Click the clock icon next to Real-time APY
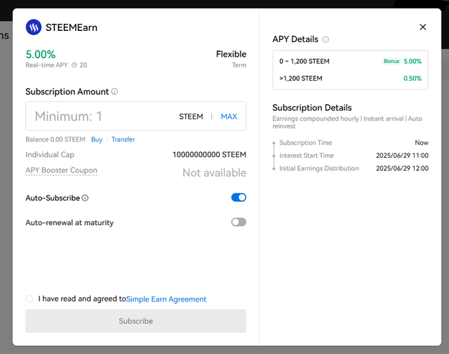Viewport: 449px width, 354px height. (x=74, y=65)
